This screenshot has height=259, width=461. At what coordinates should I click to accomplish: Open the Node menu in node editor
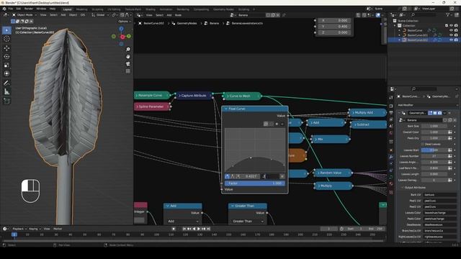click(x=178, y=15)
